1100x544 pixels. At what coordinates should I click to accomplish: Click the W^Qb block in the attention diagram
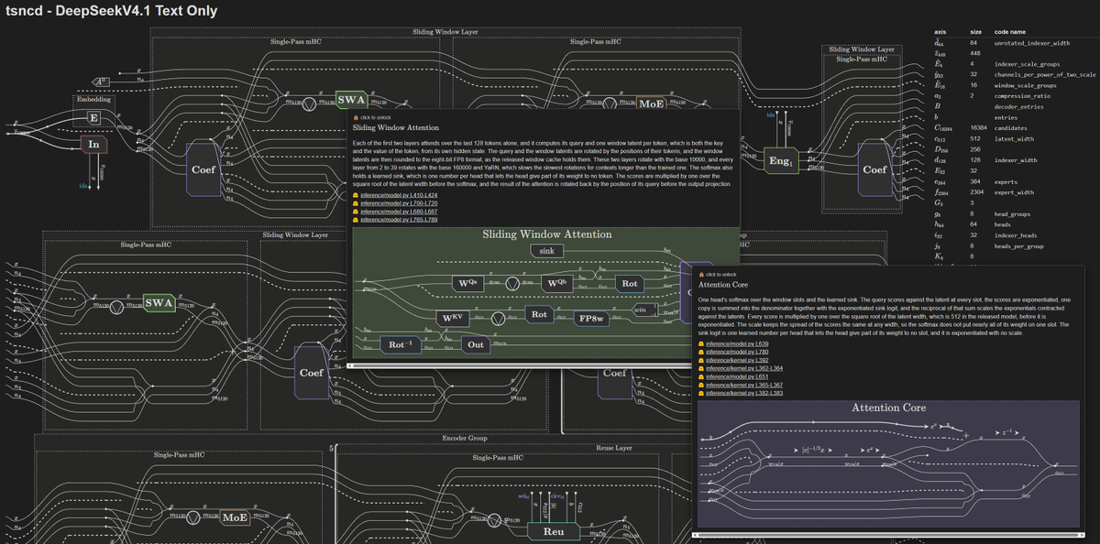556,283
